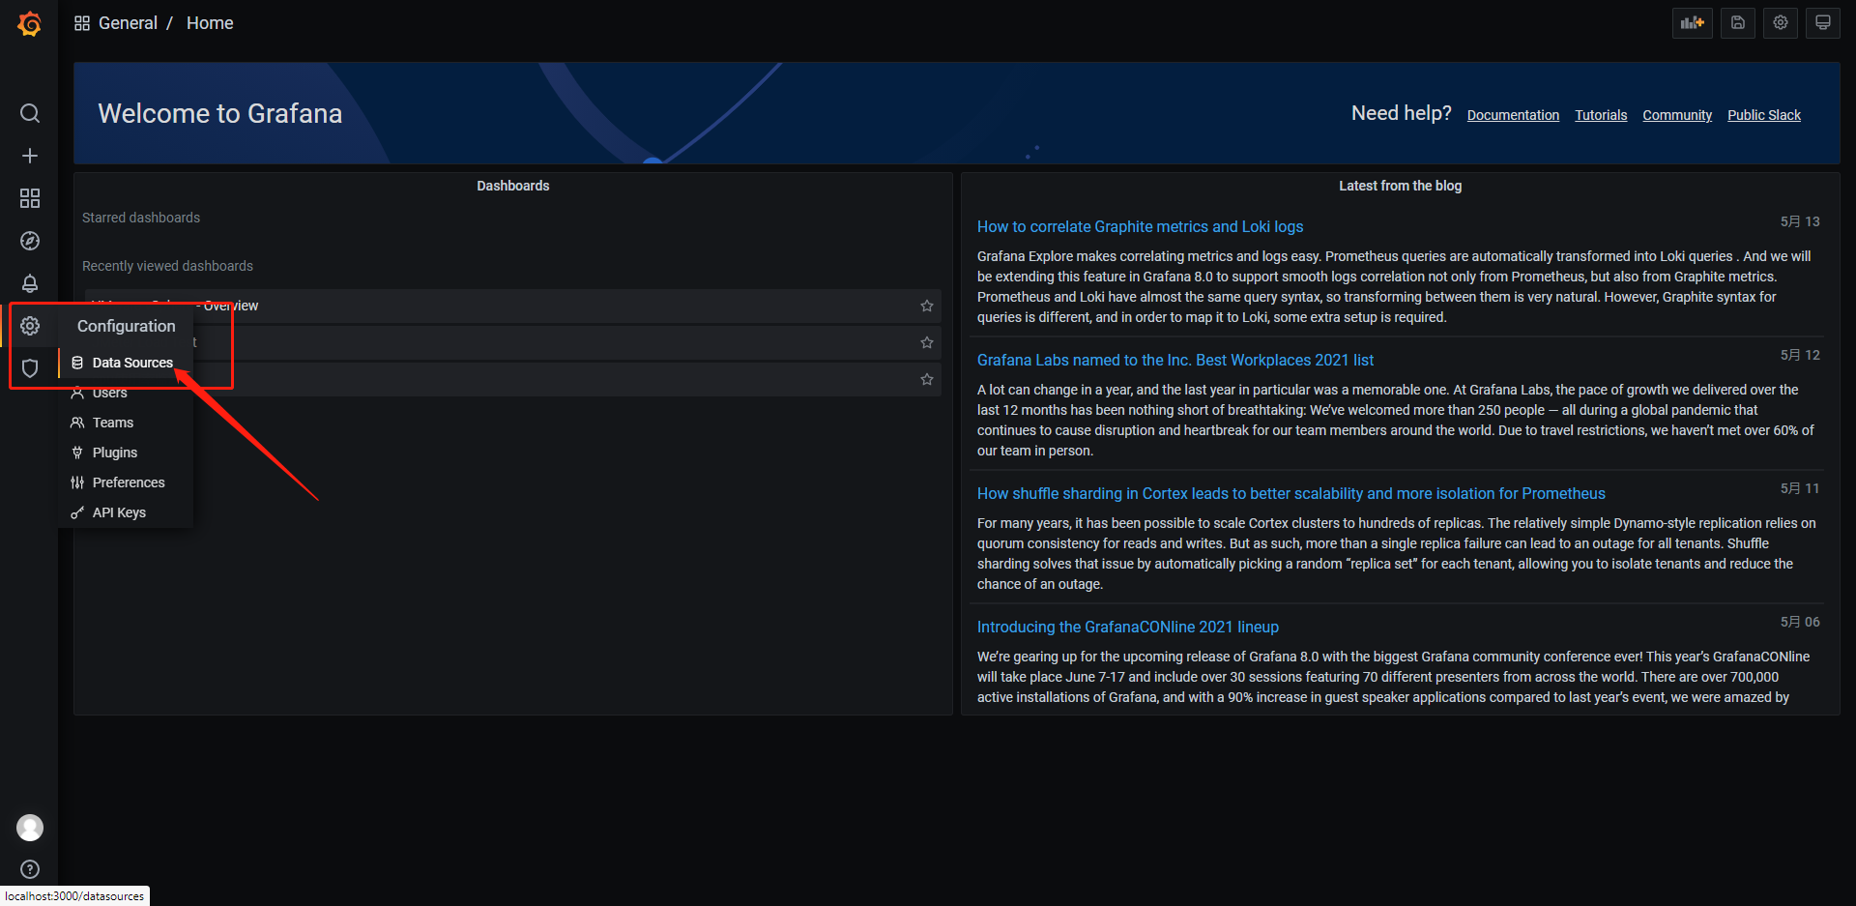This screenshot has width=1856, height=906.
Task: Click the Latest from the blog panel title
Action: (x=1400, y=186)
